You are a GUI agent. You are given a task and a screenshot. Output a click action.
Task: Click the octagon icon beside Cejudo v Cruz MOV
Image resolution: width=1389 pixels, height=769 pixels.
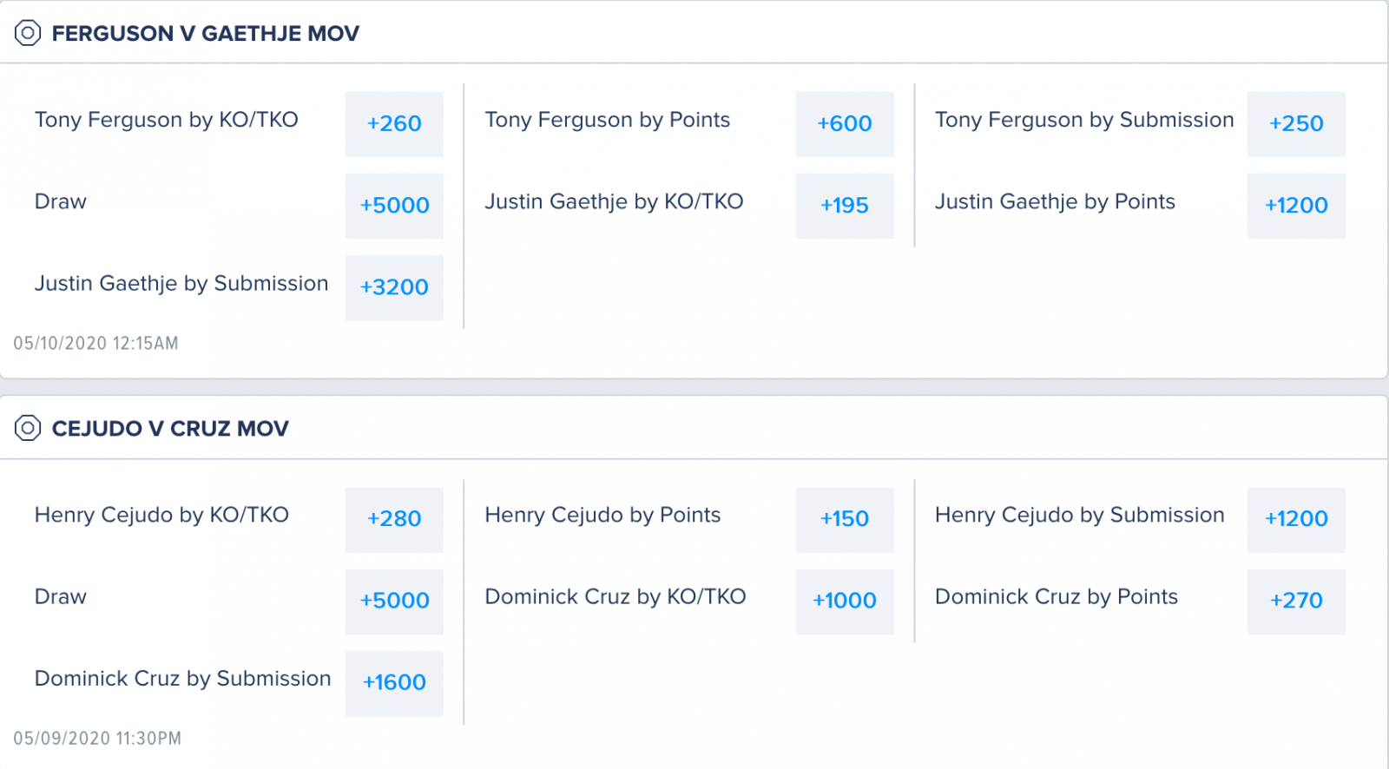point(28,428)
